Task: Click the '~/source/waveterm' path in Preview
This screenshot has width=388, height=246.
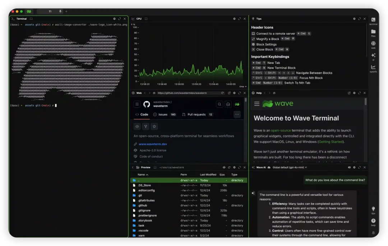Action: point(171,167)
